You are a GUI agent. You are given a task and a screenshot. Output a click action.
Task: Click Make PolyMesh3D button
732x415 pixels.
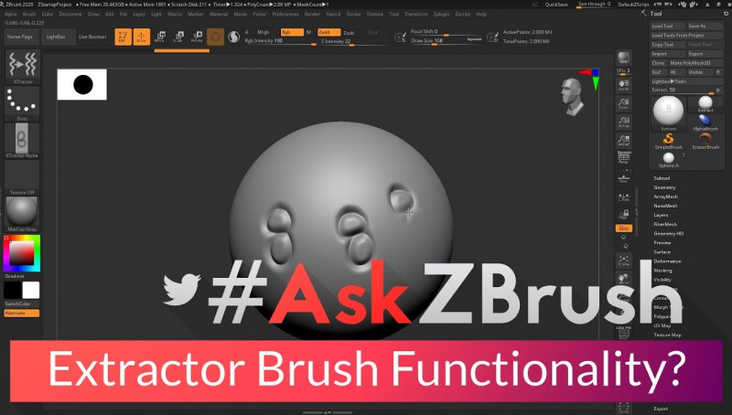pyautogui.click(x=695, y=63)
